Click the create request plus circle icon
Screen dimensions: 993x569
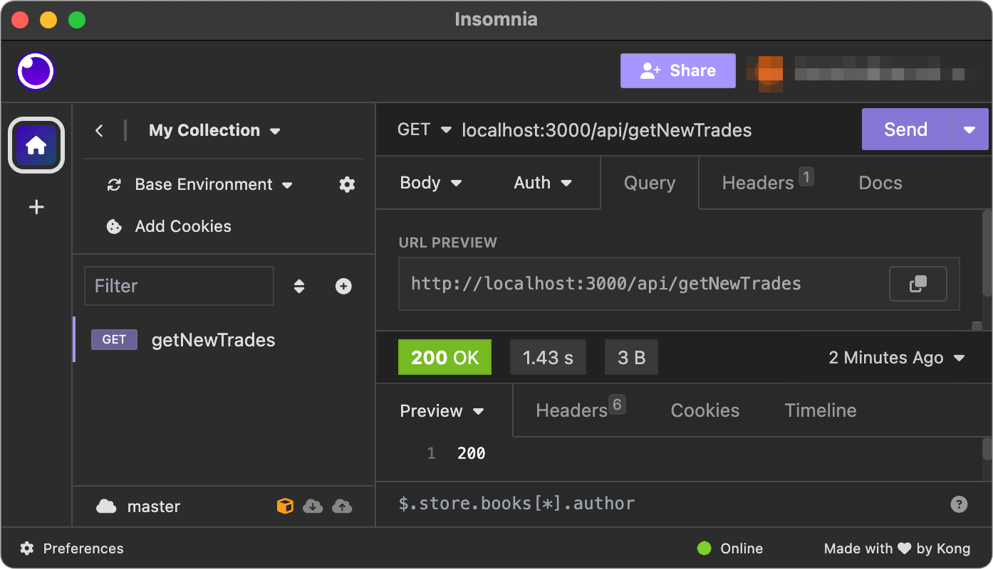pyautogui.click(x=343, y=286)
